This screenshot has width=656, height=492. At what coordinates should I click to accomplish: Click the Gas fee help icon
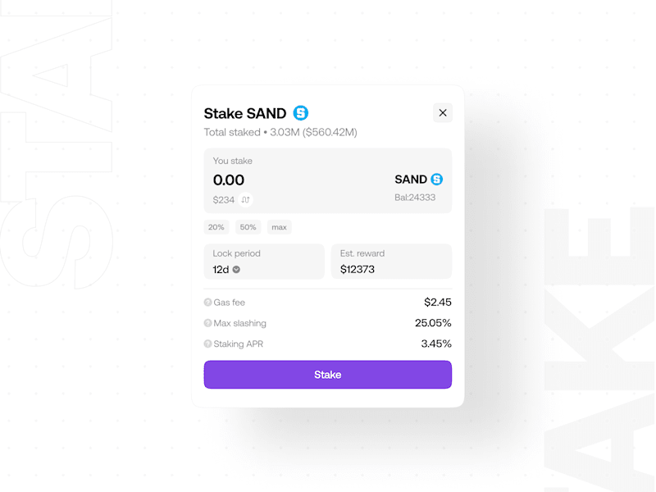(207, 302)
